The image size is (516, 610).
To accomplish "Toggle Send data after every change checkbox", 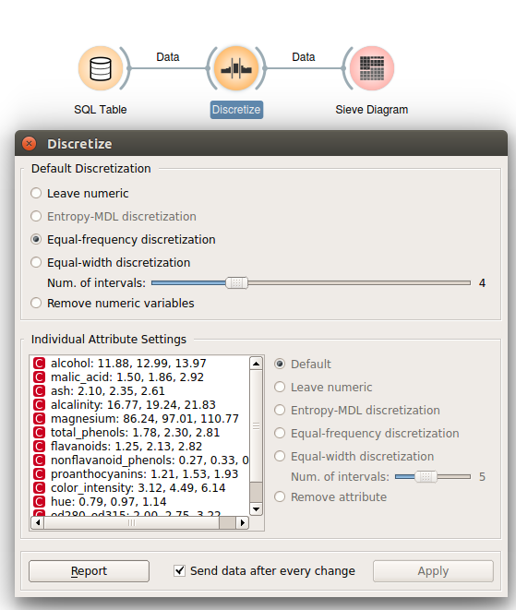I will [179, 570].
